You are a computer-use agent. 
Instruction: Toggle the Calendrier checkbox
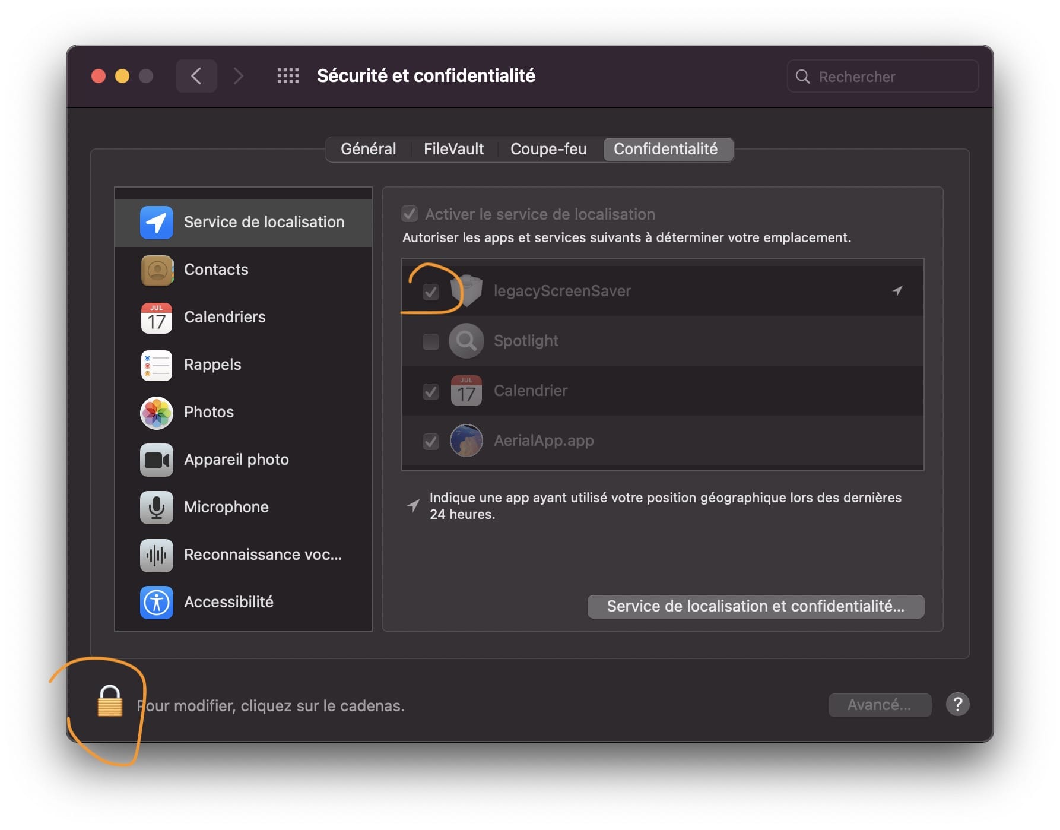point(431,391)
